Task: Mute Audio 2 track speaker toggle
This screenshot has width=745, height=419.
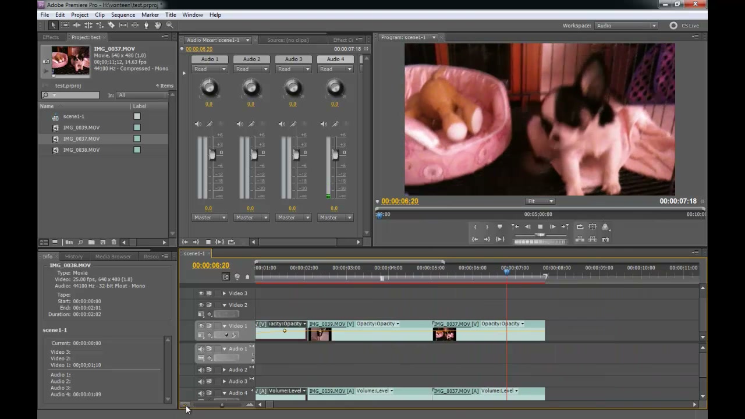Action: pyautogui.click(x=201, y=370)
